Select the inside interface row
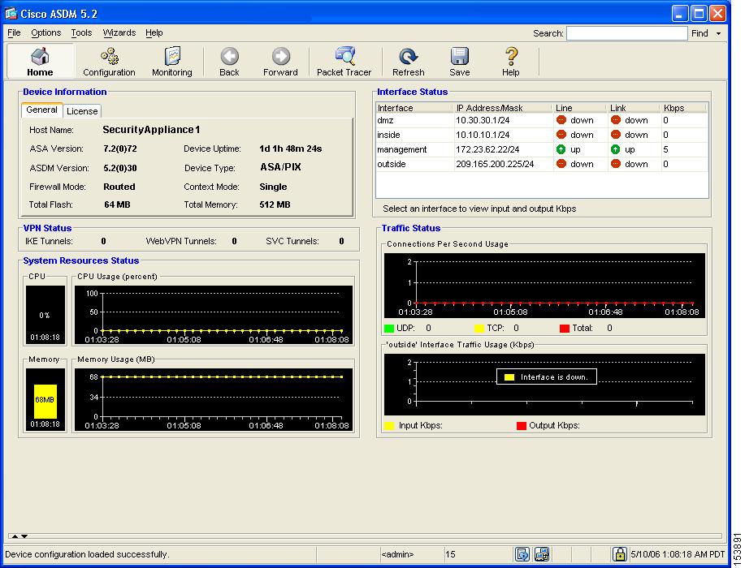The width and height of the screenshot is (745, 568). 542,135
